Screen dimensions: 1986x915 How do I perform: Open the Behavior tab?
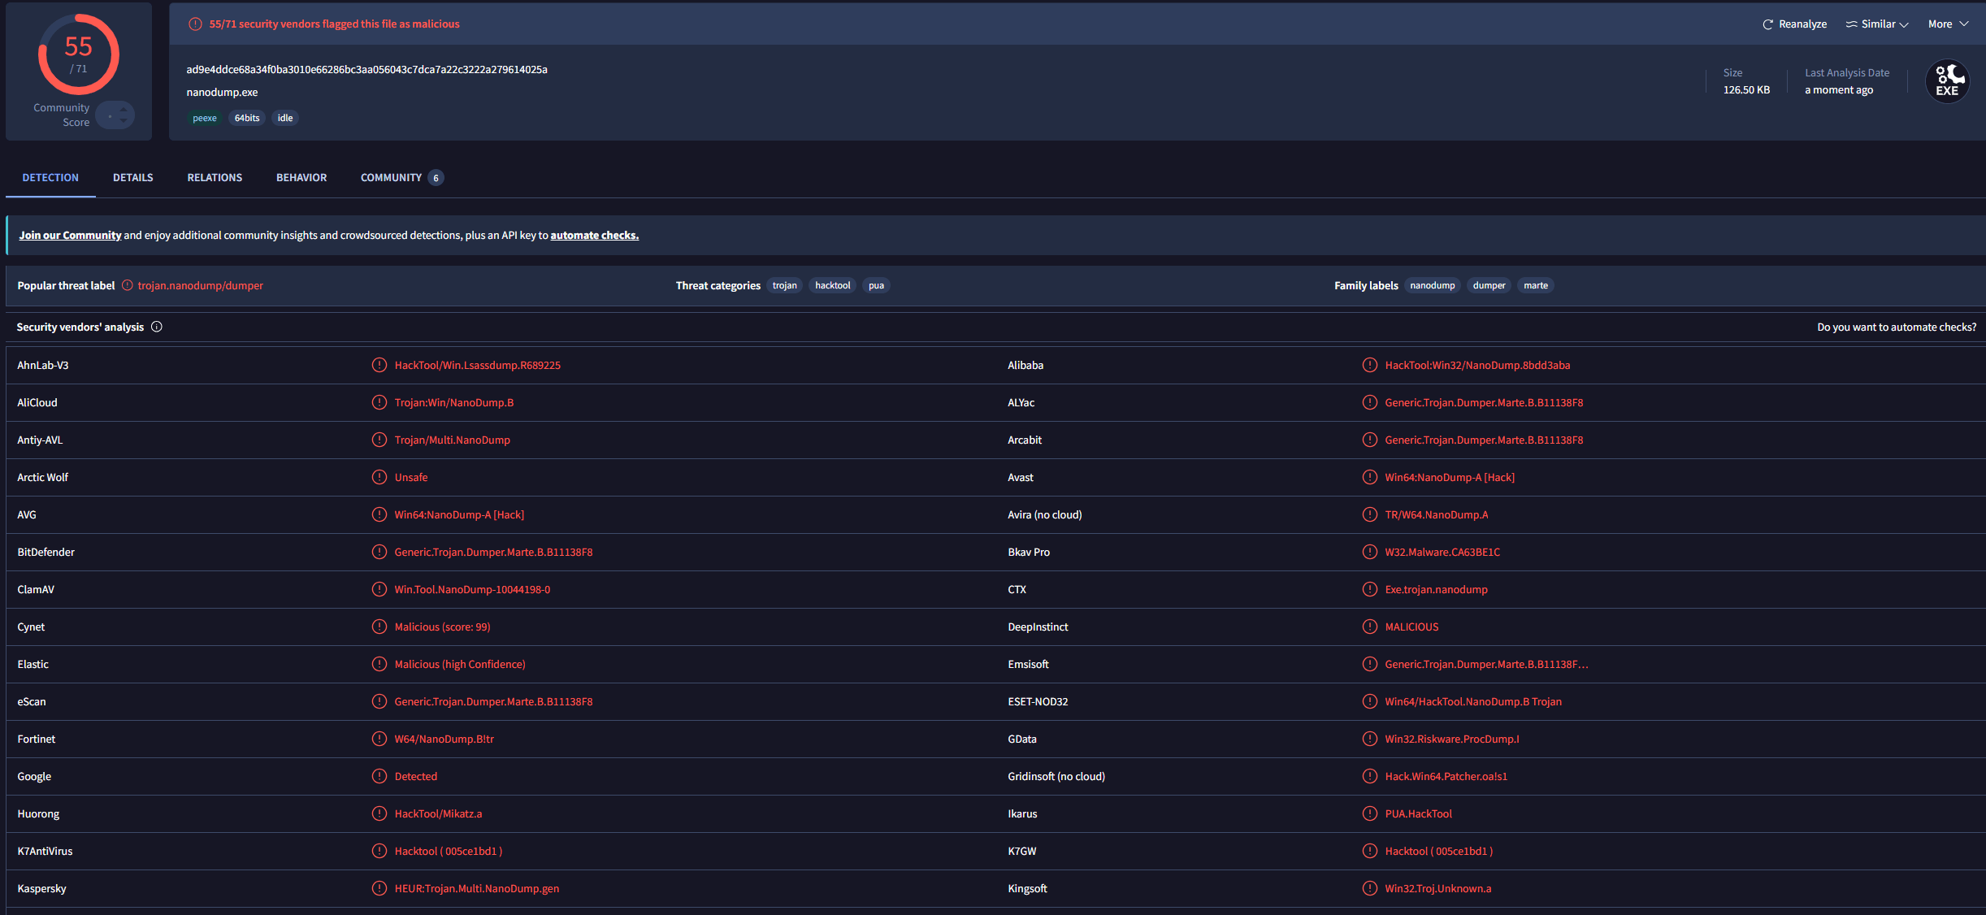point(301,177)
